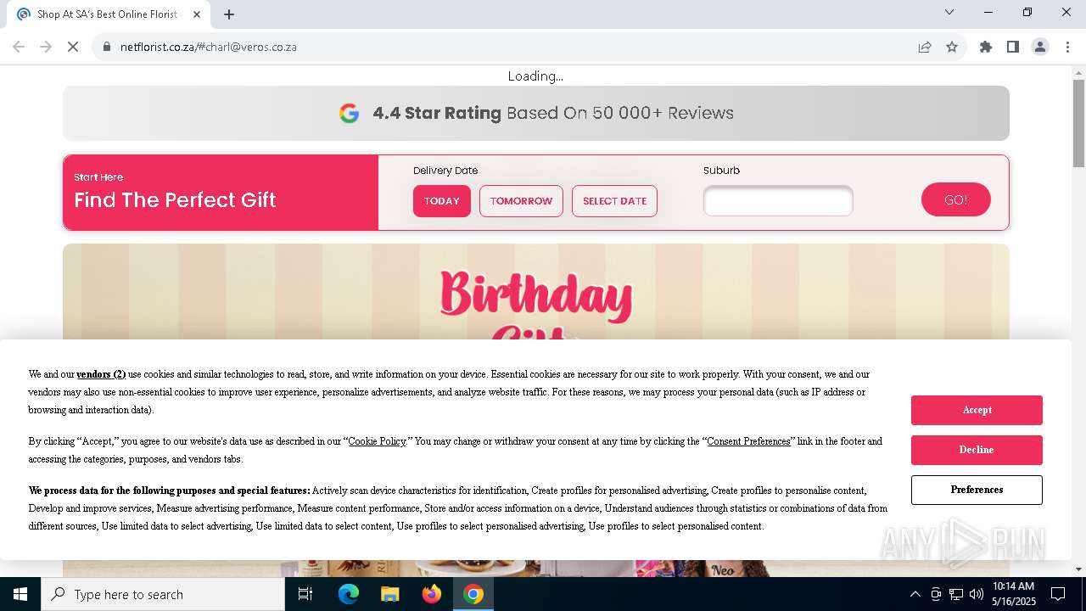Decline non-essential cookies
Screen dimensions: 1086x611
point(977,450)
